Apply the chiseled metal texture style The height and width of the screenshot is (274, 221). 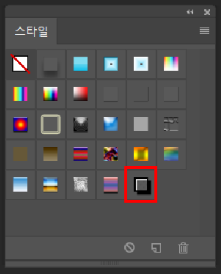171,124
